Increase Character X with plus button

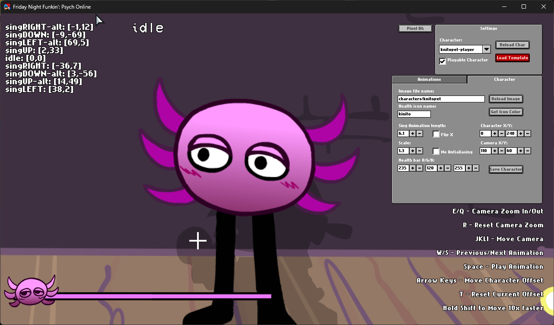point(495,134)
